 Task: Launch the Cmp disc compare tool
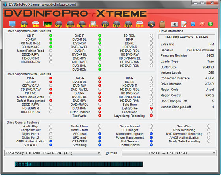59,24
